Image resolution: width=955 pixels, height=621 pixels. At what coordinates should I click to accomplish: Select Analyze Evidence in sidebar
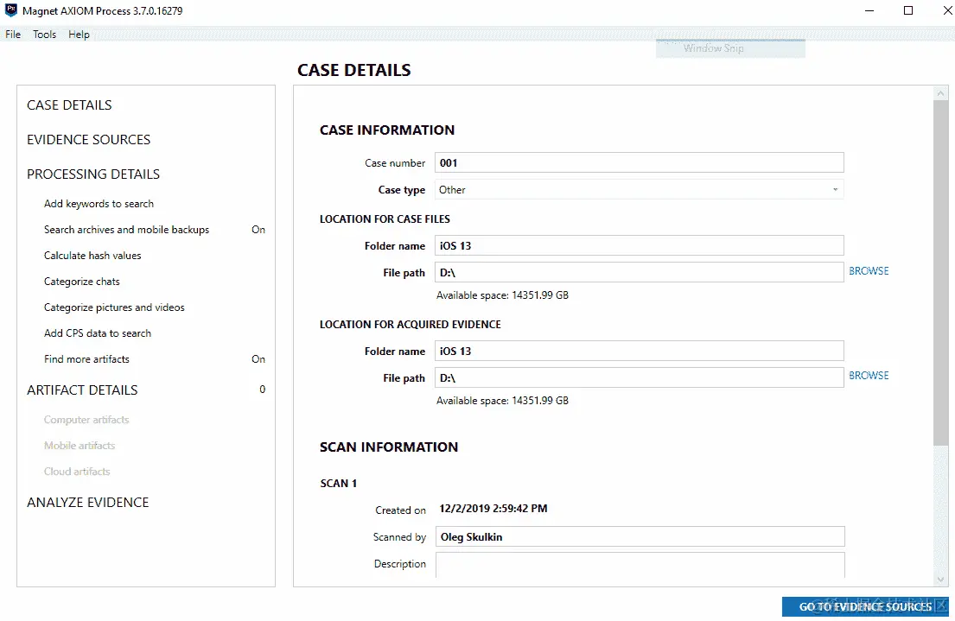pyautogui.click(x=87, y=503)
